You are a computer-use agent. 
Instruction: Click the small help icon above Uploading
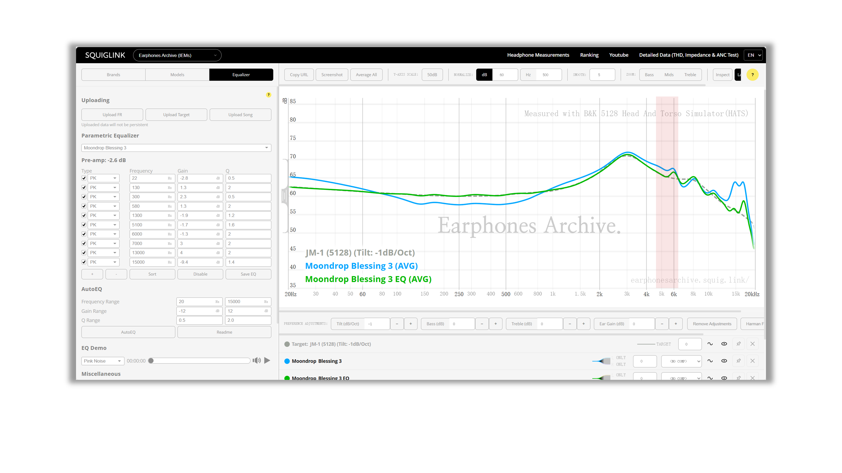click(268, 95)
